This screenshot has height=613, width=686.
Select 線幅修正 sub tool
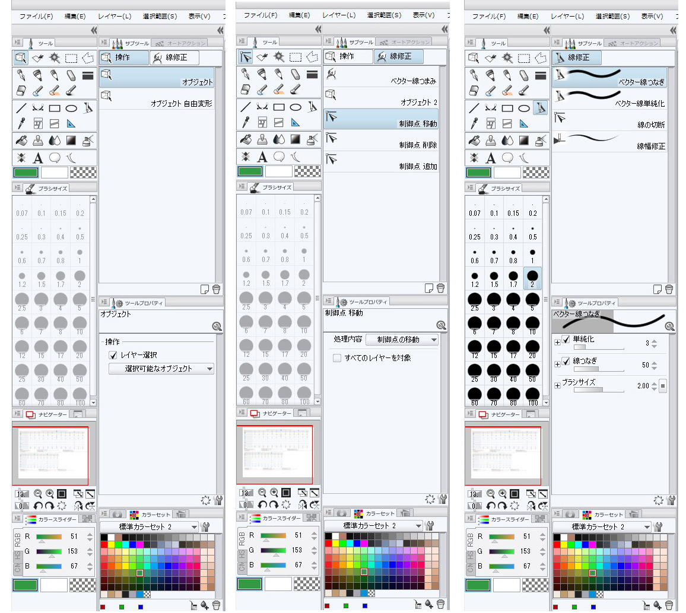tap(610, 141)
